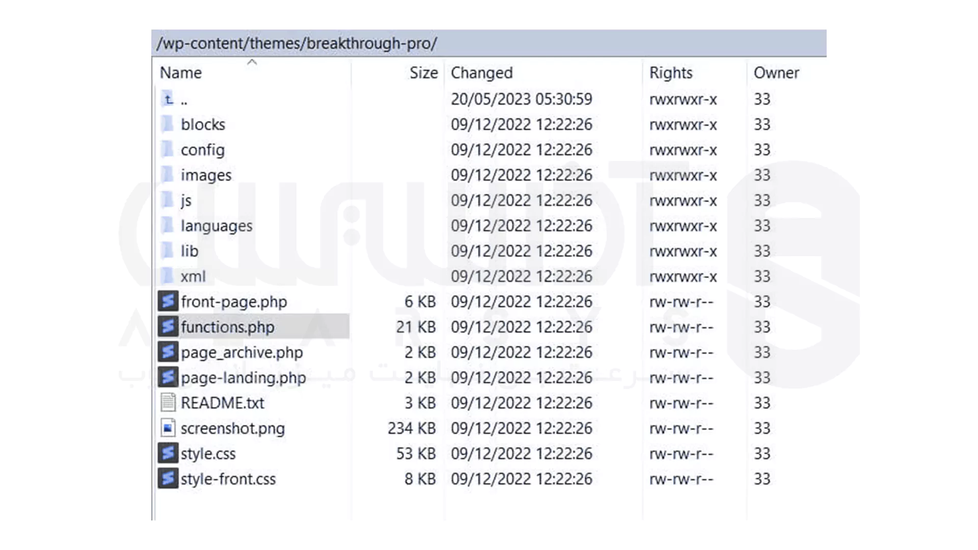Click the Owner column header
This screenshot has height=550, width=978.
[x=776, y=72]
